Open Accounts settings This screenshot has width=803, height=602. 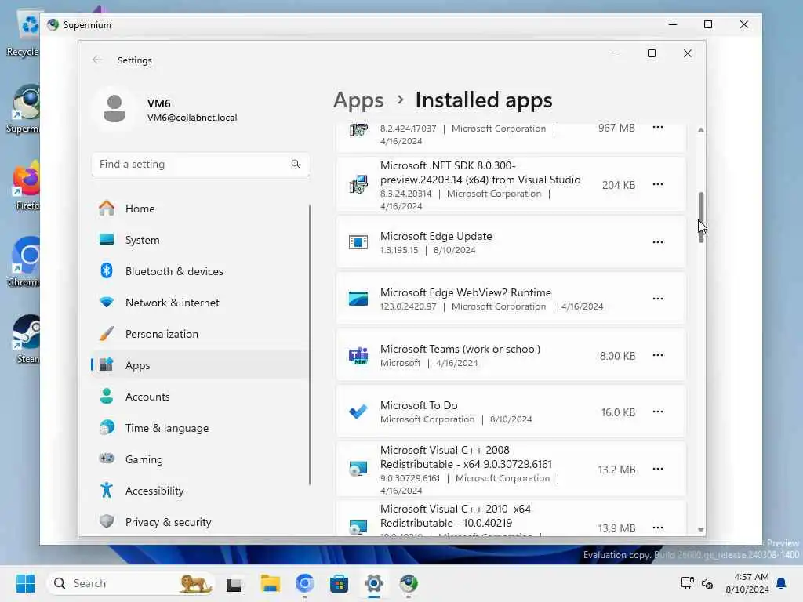click(200, 397)
